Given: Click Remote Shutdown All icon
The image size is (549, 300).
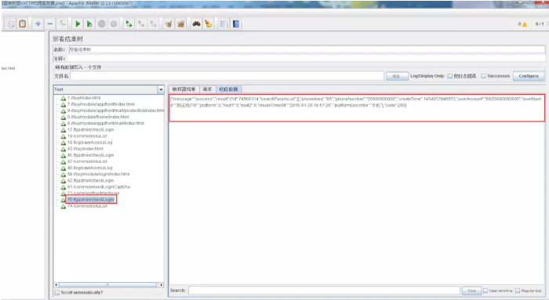Looking at the screenshot, I should coord(154,23).
